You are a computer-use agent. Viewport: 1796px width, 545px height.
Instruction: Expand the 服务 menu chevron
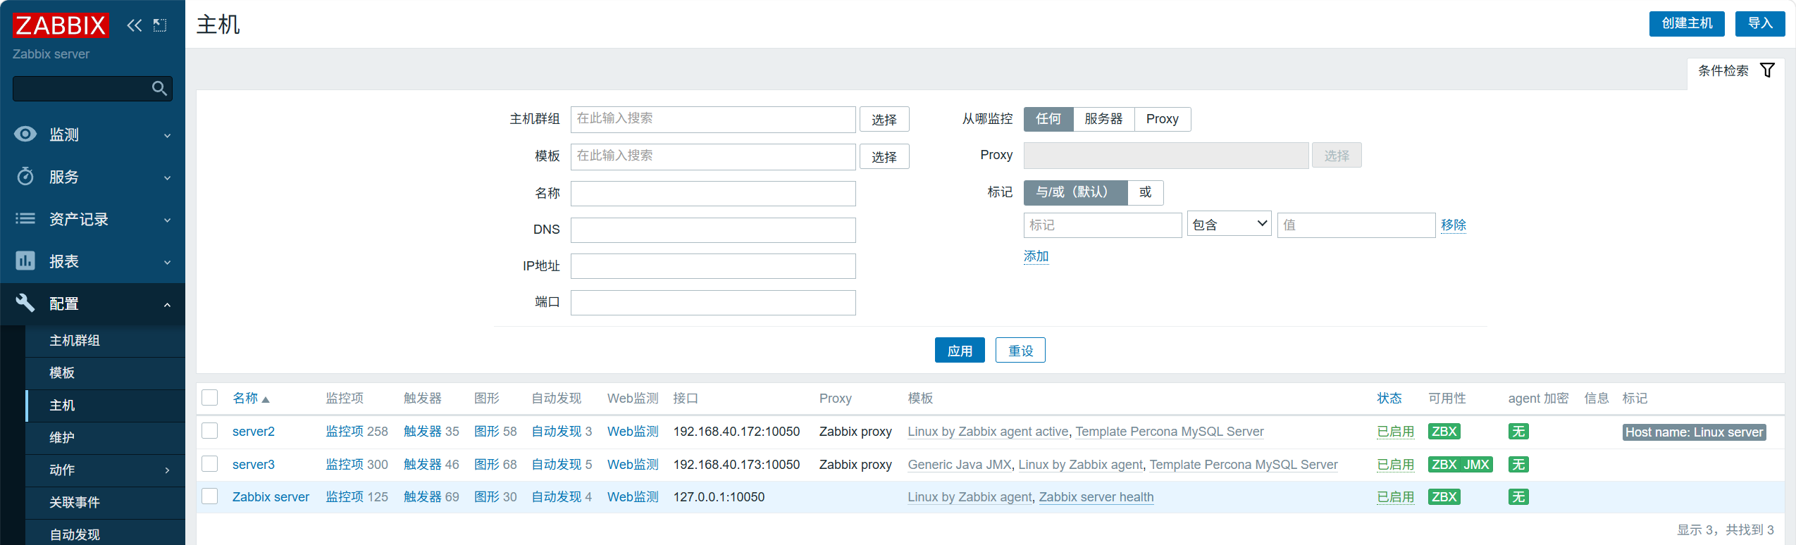tap(168, 177)
